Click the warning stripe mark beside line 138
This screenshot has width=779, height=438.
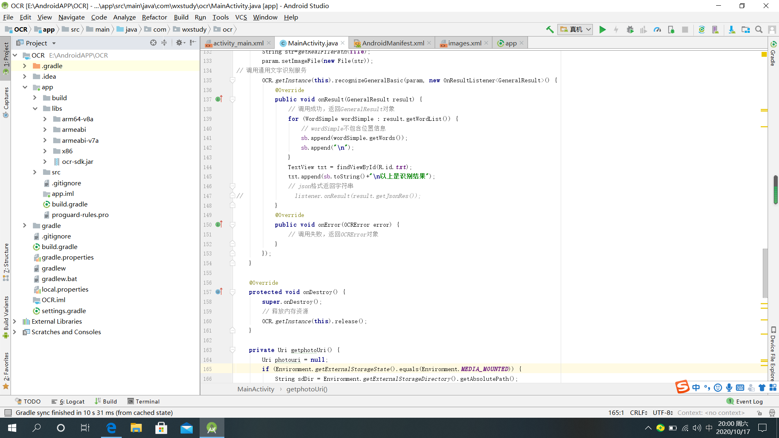(x=764, y=110)
